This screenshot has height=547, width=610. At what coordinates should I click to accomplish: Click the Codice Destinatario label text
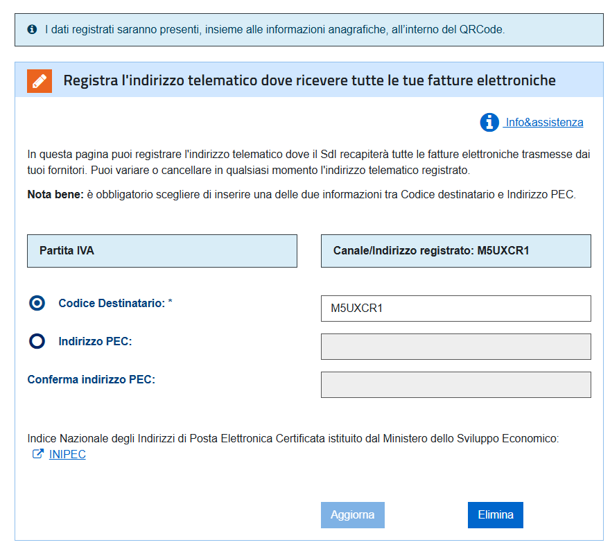click(115, 304)
